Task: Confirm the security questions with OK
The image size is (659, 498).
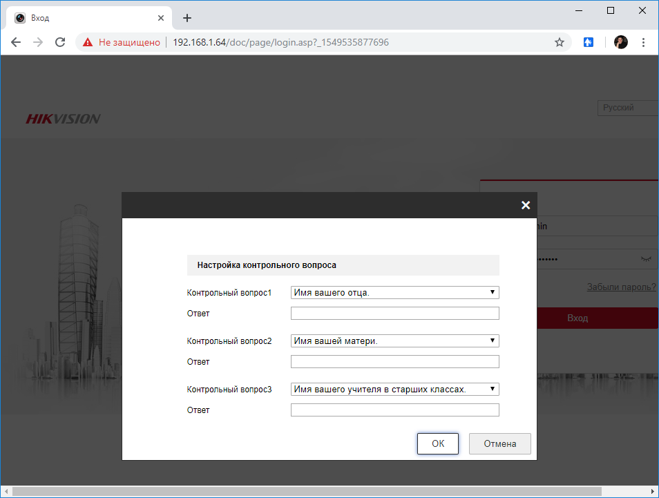Action: point(437,443)
